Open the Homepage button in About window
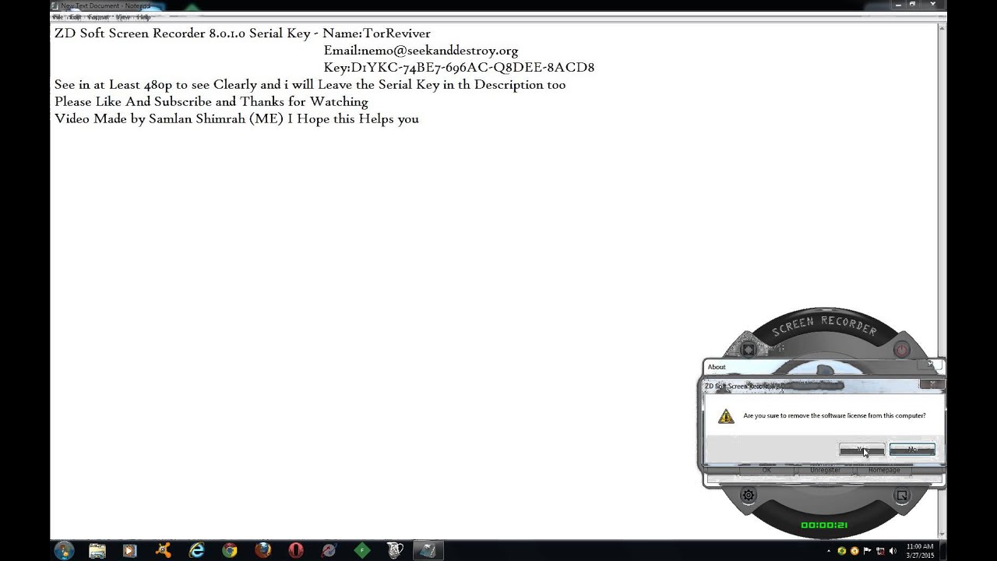Image resolution: width=997 pixels, height=561 pixels. click(x=884, y=471)
